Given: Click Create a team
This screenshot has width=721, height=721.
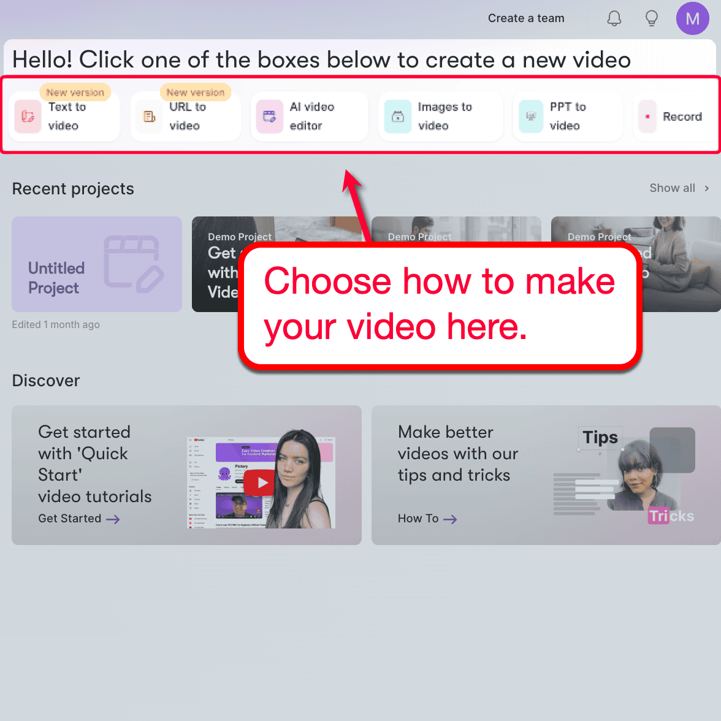Looking at the screenshot, I should [x=525, y=18].
